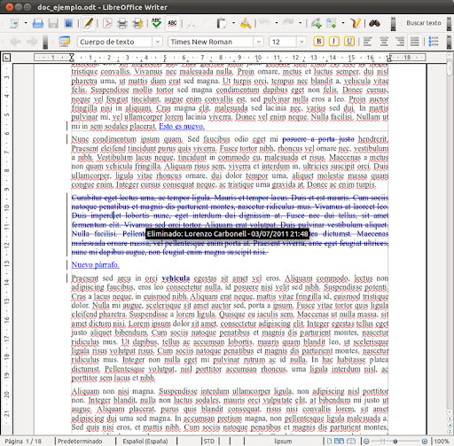Toggle Edit File mode pencil
The image size is (454, 446).
pyautogui.click(x=88, y=23)
